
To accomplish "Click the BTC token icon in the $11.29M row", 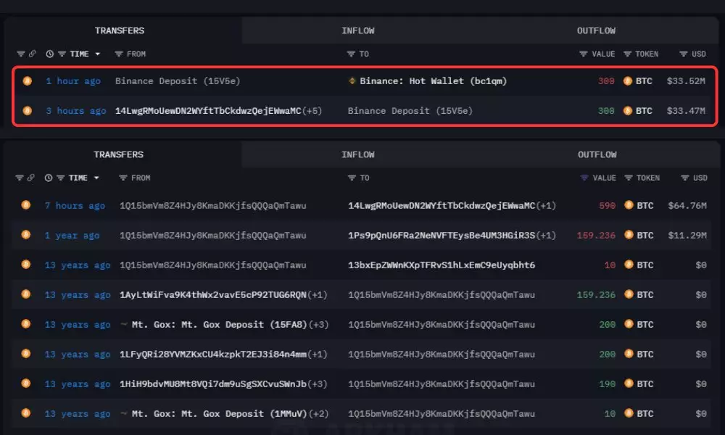I will pos(629,236).
